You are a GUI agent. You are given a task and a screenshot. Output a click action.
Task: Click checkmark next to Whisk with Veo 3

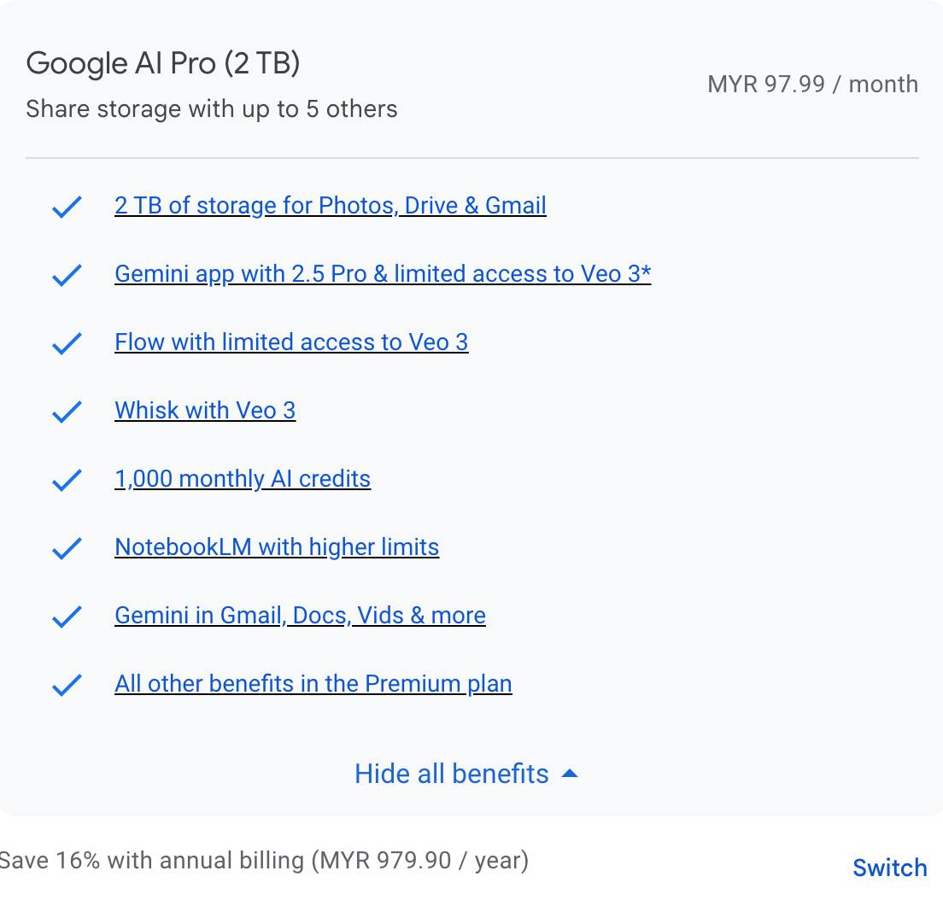pyautogui.click(x=67, y=412)
